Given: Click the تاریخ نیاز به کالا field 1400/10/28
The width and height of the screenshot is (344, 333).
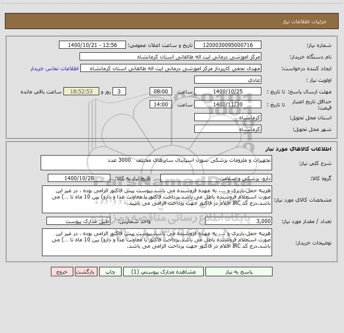Looking at the screenshot, I should [x=79, y=178].
